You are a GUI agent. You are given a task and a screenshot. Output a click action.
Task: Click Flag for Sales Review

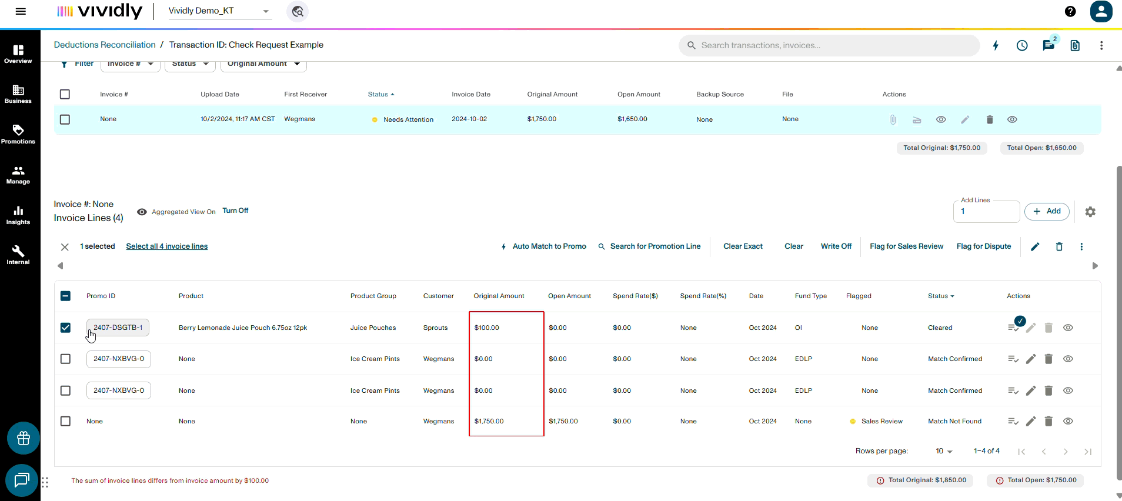click(x=906, y=246)
